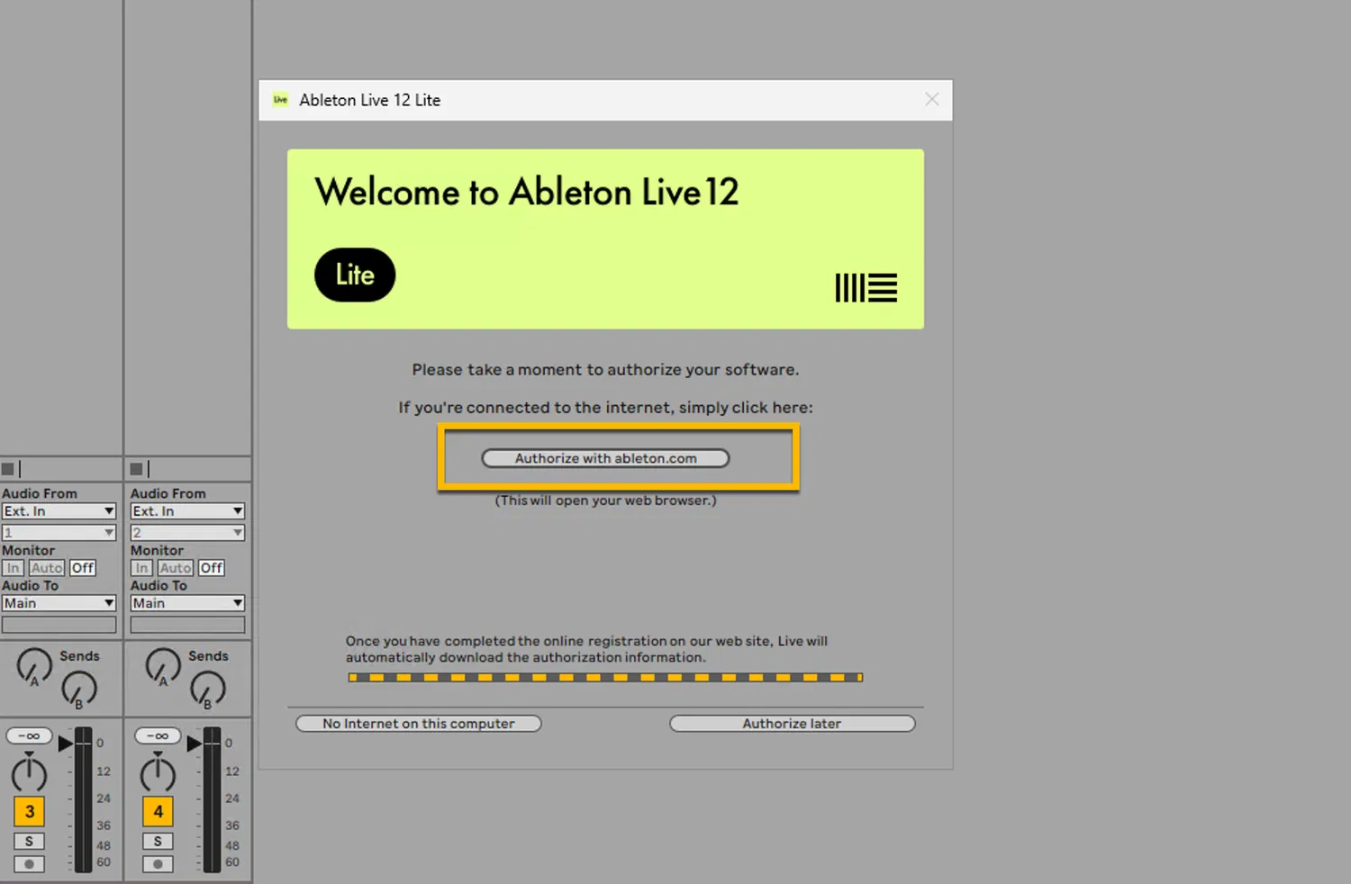Click "Audio To" label on track 4
1351x884 pixels.
click(x=159, y=585)
